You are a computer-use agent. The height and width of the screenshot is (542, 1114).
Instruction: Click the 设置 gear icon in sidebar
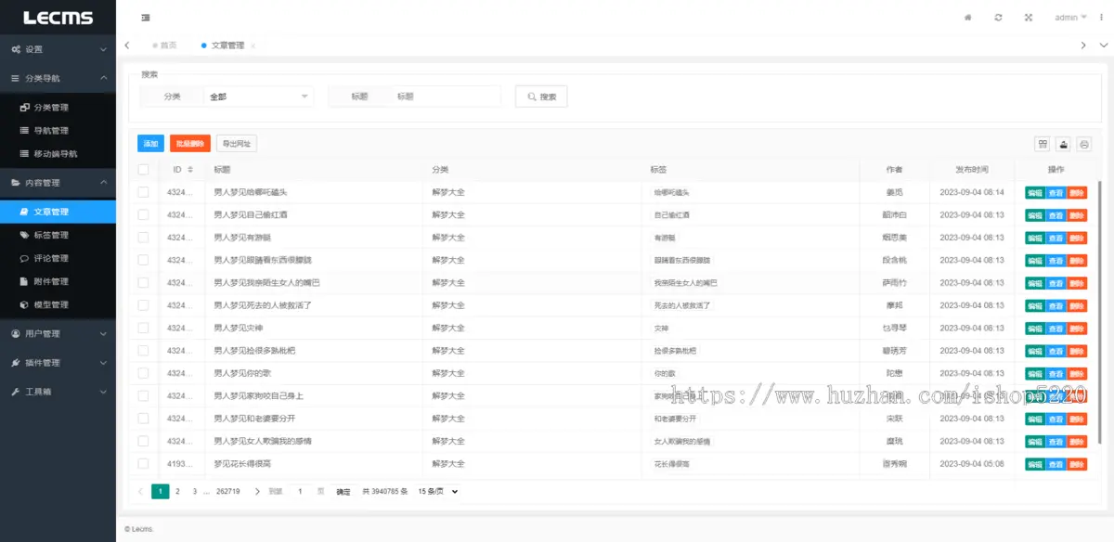(16, 49)
